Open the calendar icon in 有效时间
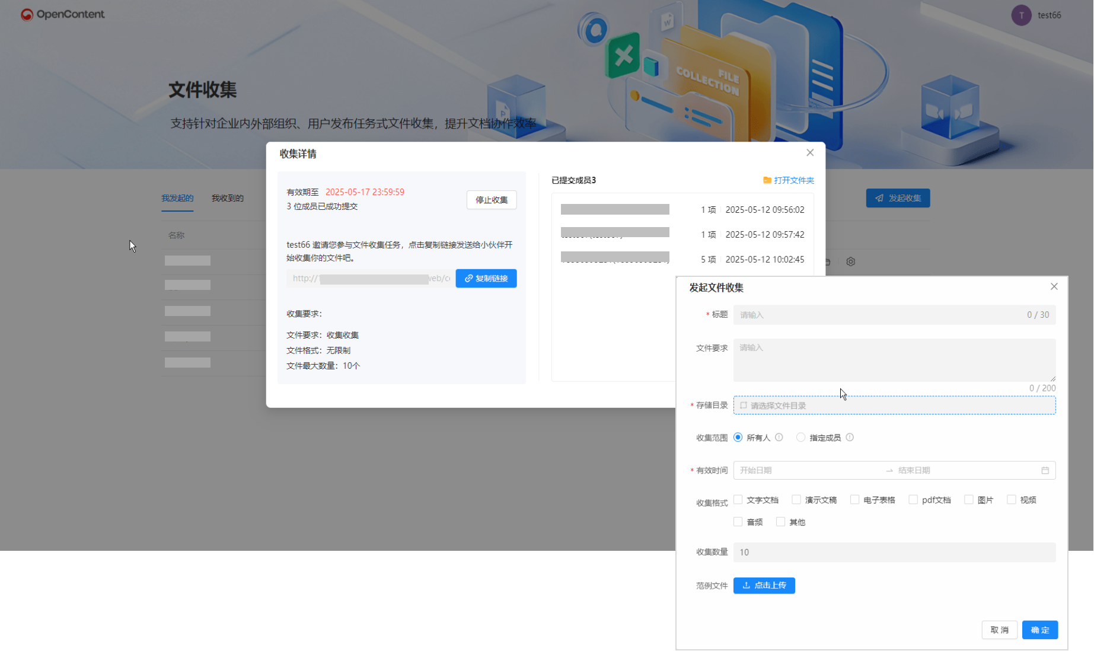This screenshot has height=651, width=1094. 1045,470
